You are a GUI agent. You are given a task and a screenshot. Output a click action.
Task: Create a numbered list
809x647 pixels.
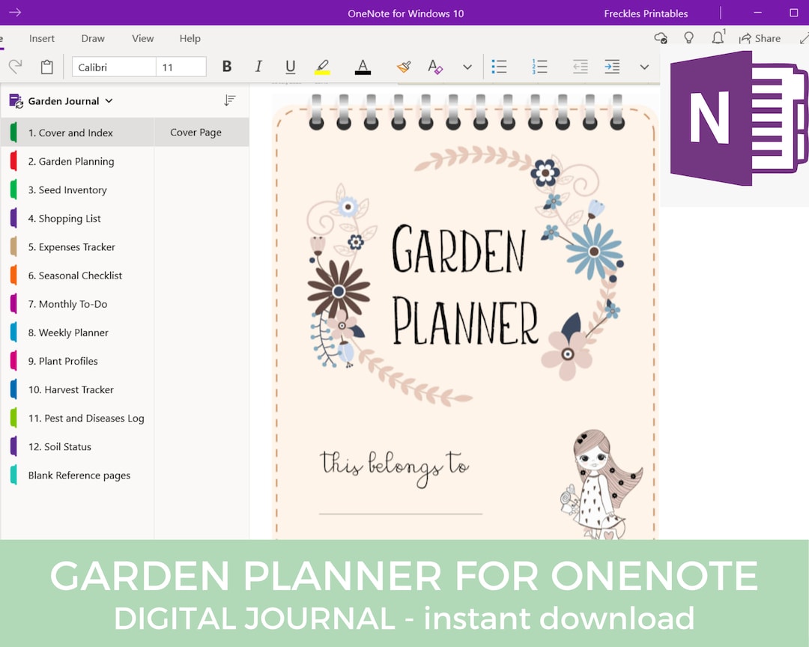(539, 67)
